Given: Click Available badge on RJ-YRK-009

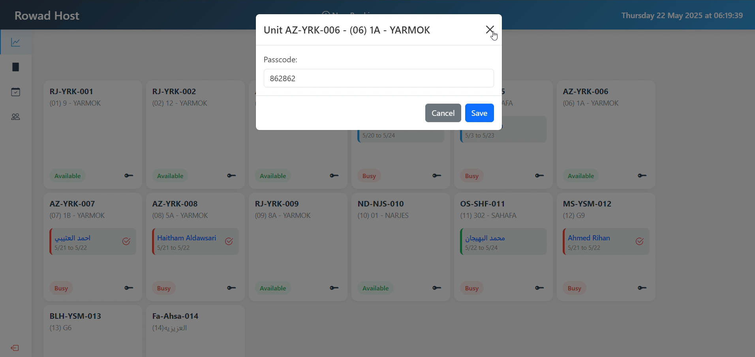Looking at the screenshot, I should pos(273,288).
